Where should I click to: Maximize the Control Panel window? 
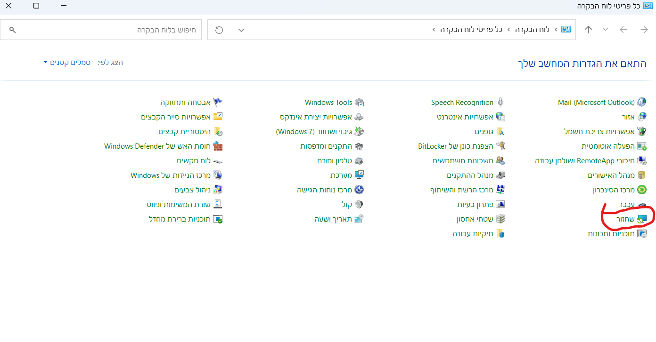pyautogui.click(x=36, y=6)
